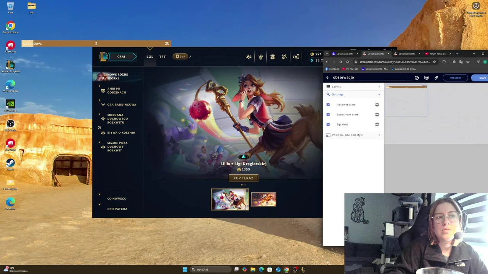Select League of Legends desktop icon
This screenshot has width=488, height=274.
10,67
